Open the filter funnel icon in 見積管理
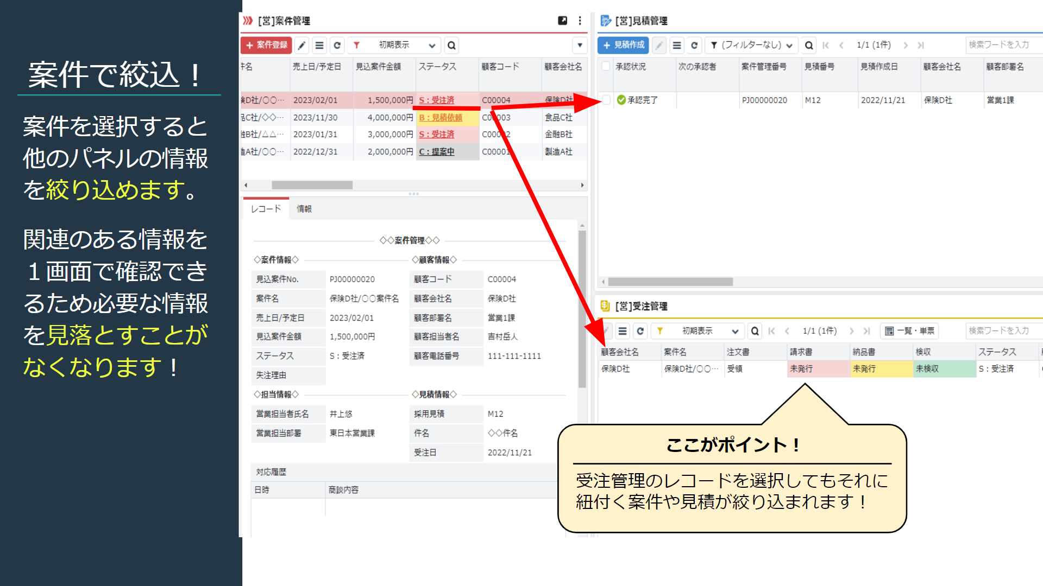This screenshot has width=1043, height=586. point(713,45)
